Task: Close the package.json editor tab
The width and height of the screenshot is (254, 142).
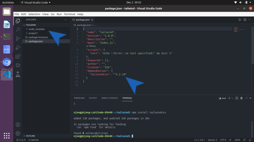Action: [92, 20]
